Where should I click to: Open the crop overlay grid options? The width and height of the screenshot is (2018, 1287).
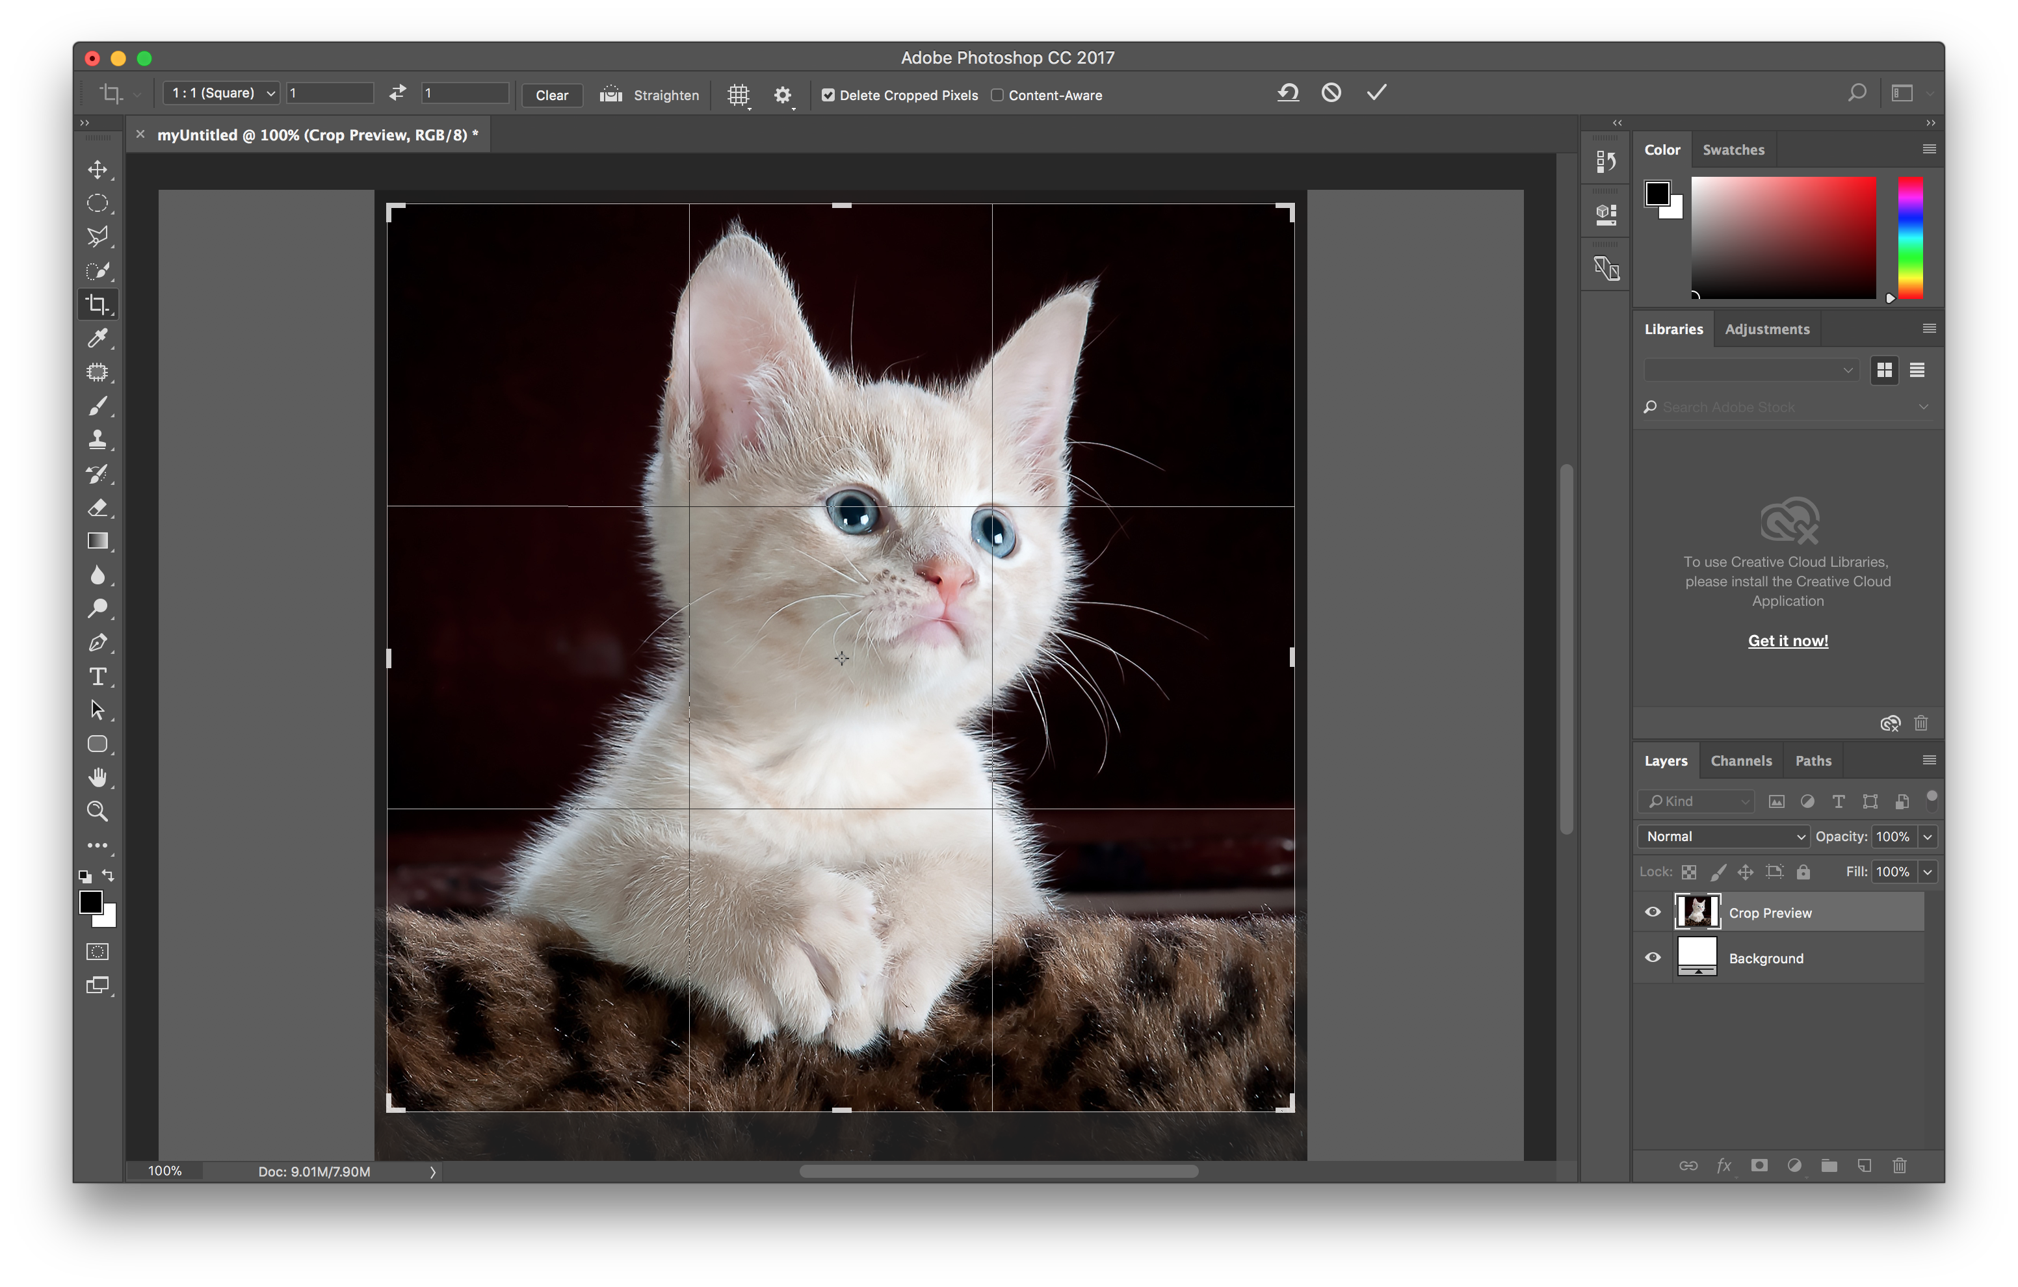click(x=739, y=95)
